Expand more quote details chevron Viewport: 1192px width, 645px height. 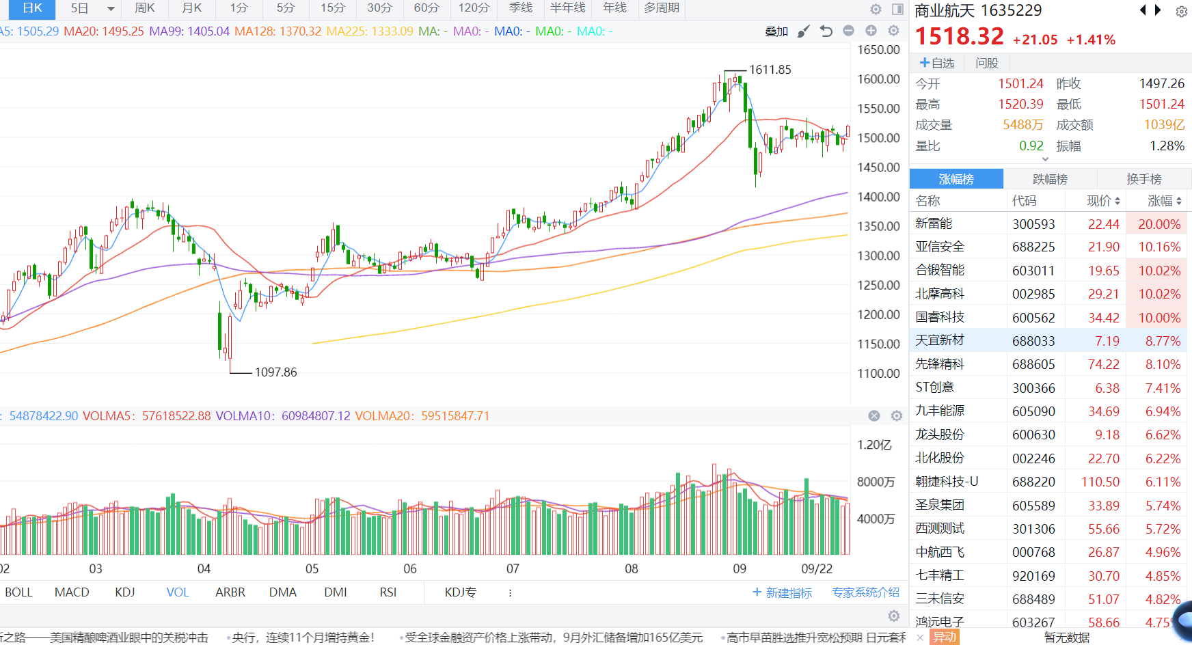(x=1045, y=159)
